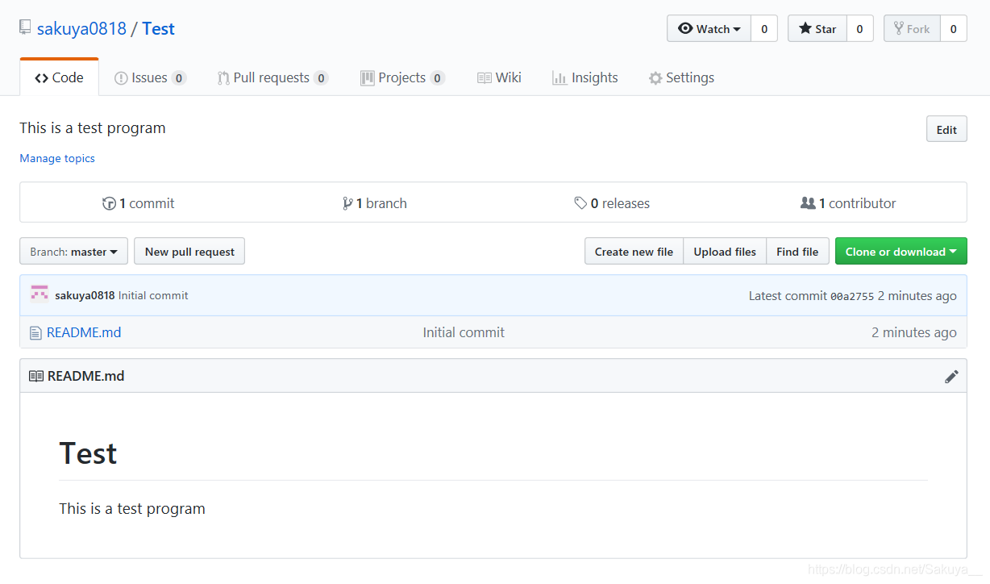Screen dimensions: 990x584
Task: View the 1 commit history link
Action: (x=138, y=203)
